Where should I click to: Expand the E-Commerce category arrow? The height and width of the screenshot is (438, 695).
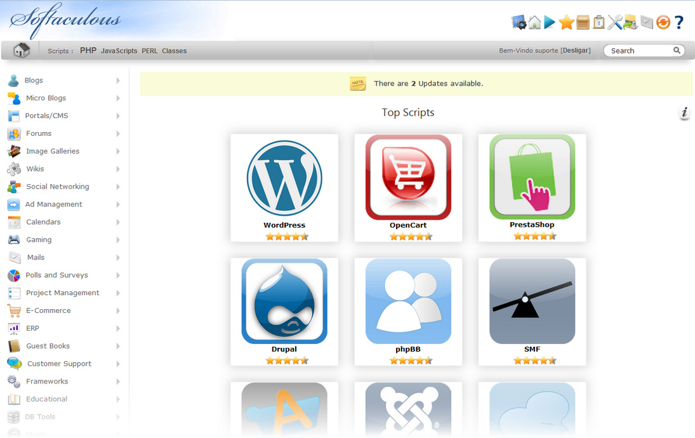coord(118,311)
